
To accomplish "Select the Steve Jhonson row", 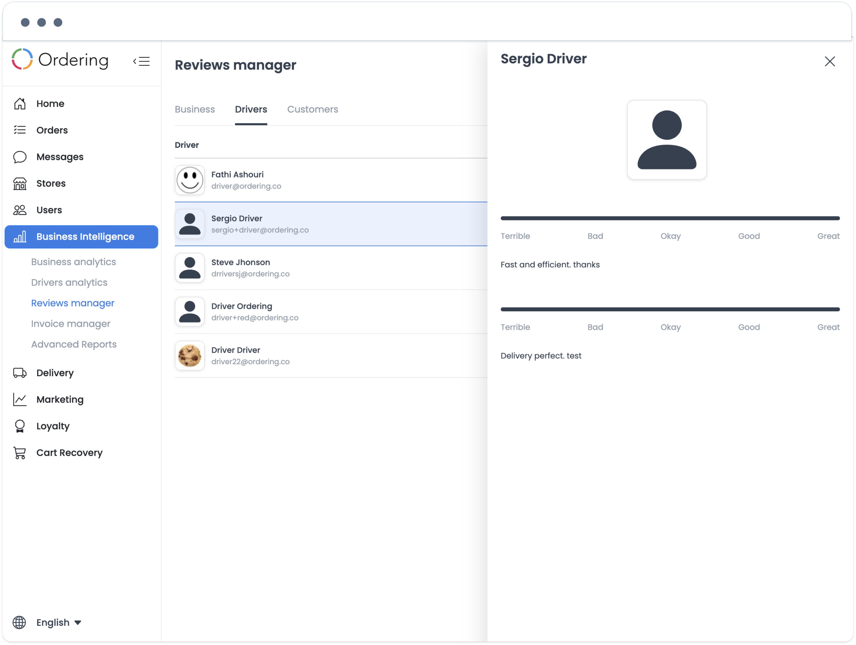I will (331, 268).
